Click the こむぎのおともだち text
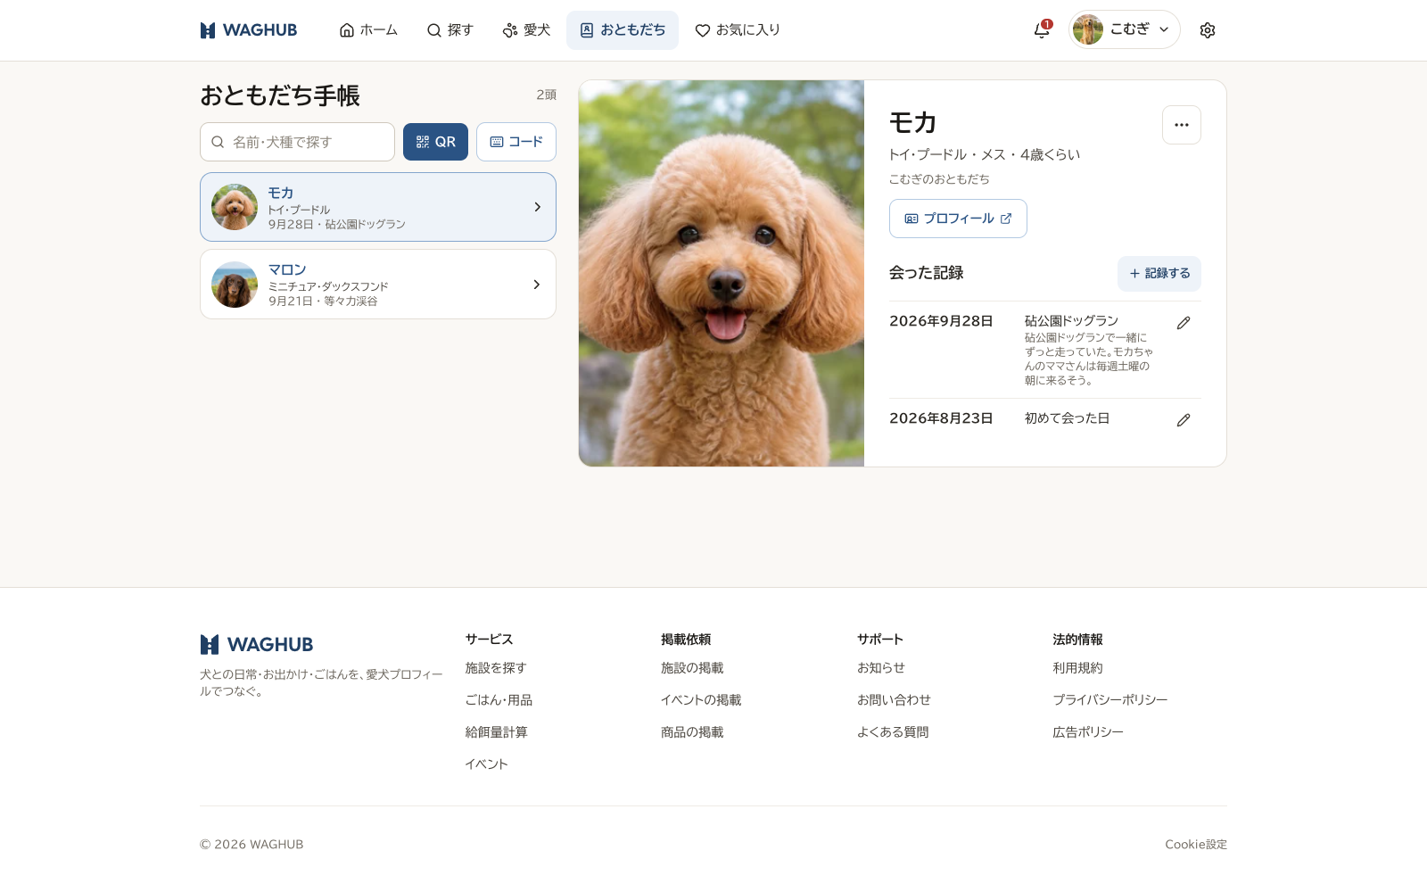Viewport: 1427px width, 892px height. coord(939,179)
